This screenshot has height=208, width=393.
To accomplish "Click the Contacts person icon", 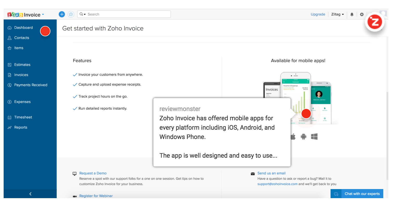I will [x=10, y=38].
